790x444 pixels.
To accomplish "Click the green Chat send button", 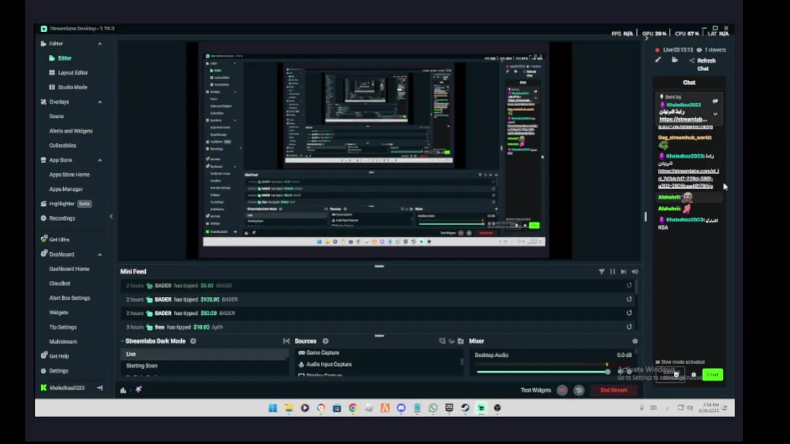I will [x=713, y=374].
